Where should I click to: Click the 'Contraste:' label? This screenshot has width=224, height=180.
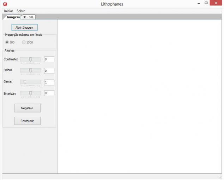[11, 59]
